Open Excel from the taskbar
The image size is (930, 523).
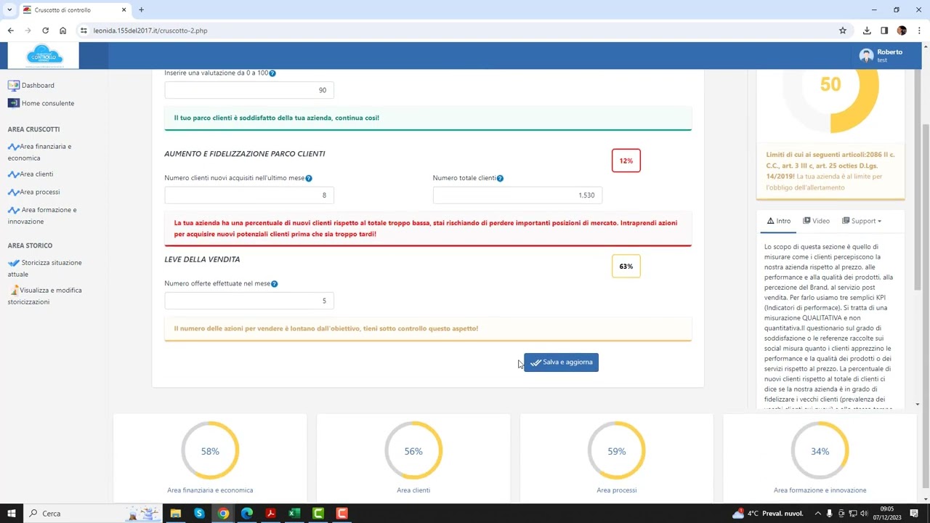tap(294, 514)
